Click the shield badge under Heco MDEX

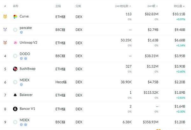pos(21,85)
